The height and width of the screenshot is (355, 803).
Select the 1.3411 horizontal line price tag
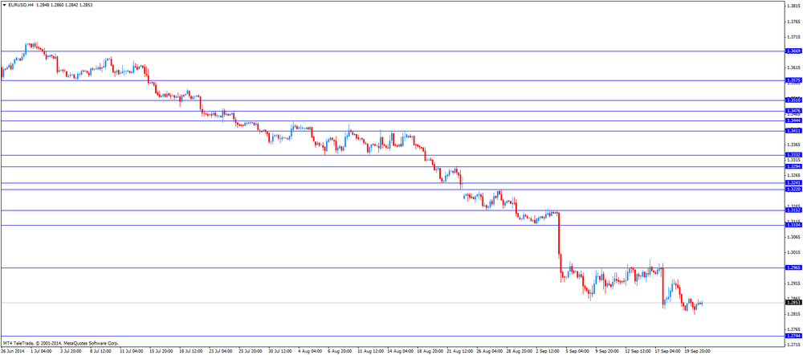coord(793,131)
